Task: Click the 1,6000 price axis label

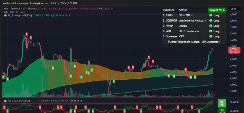Action: coord(234,91)
